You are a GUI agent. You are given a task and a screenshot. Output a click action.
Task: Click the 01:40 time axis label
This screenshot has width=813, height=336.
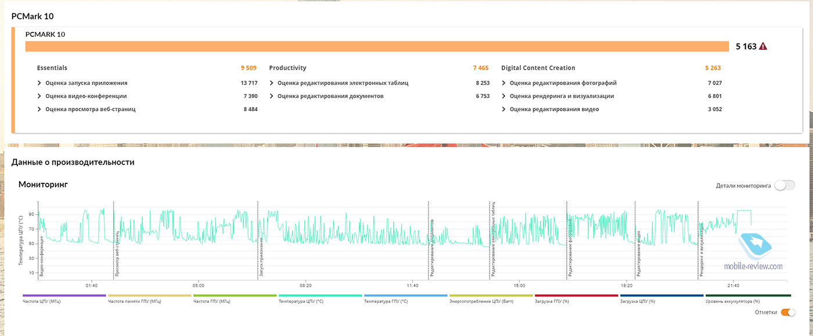[x=91, y=286]
